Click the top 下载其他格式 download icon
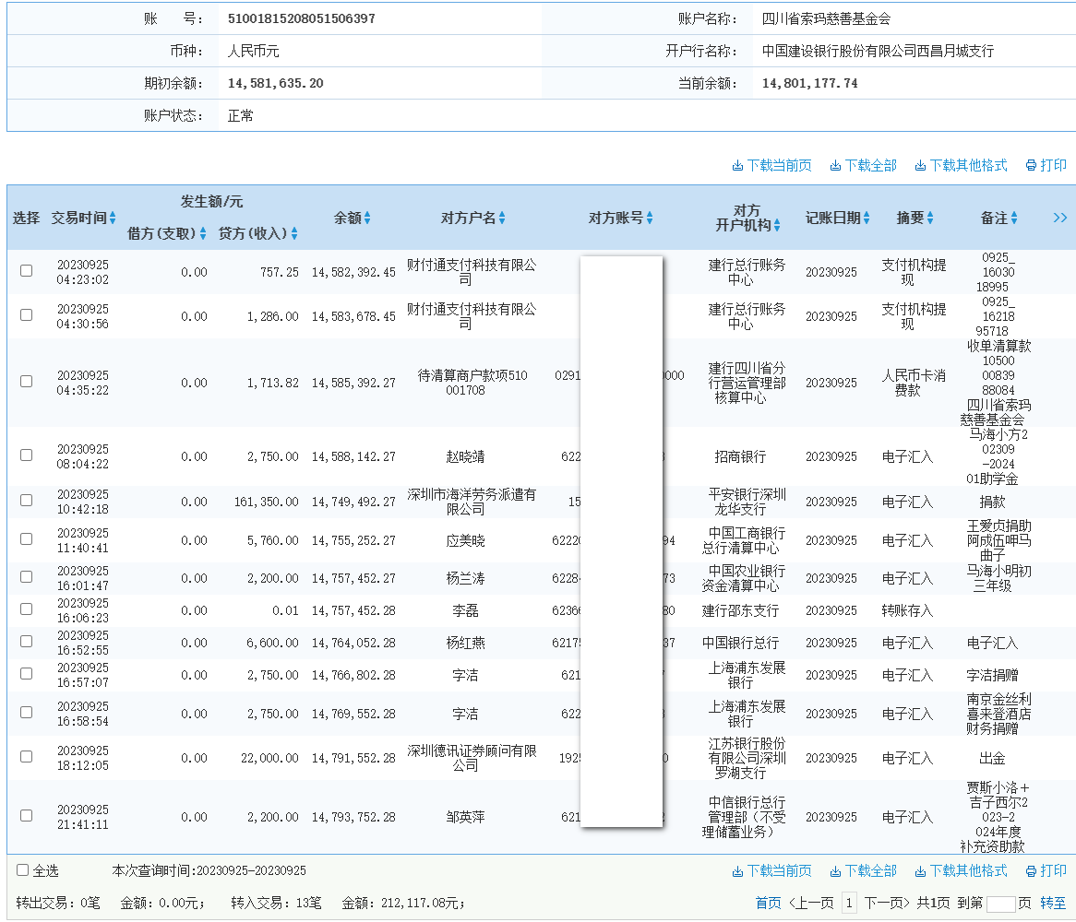 click(x=920, y=166)
